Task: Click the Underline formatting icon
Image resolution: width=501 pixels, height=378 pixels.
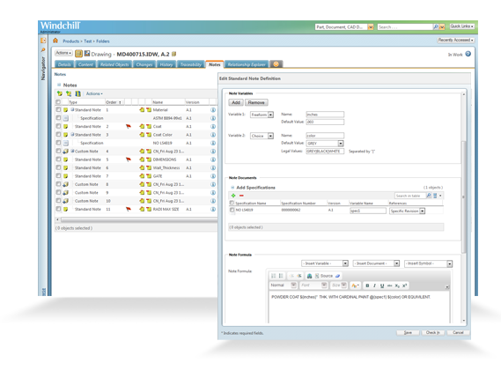Action: (x=382, y=285)
